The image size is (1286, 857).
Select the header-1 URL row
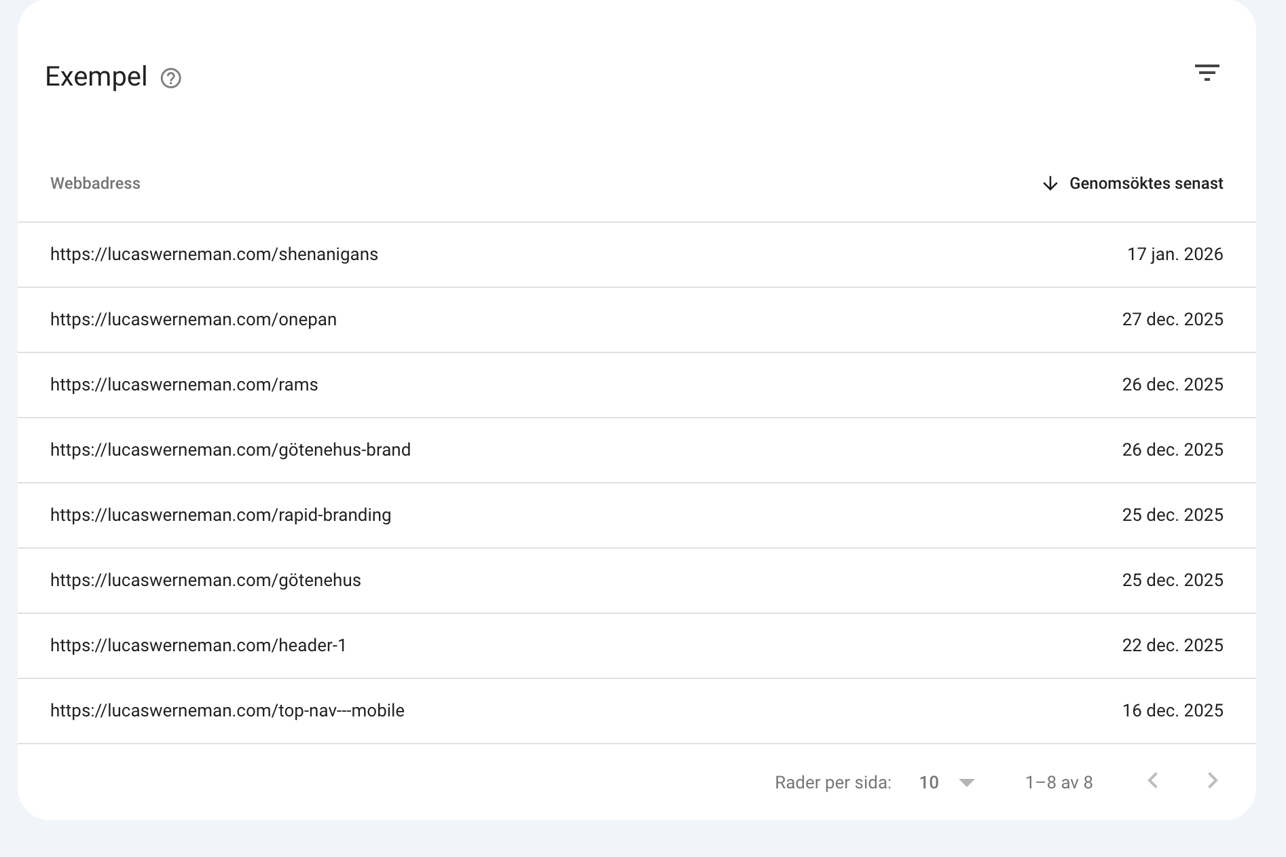(x=198, y=645)
